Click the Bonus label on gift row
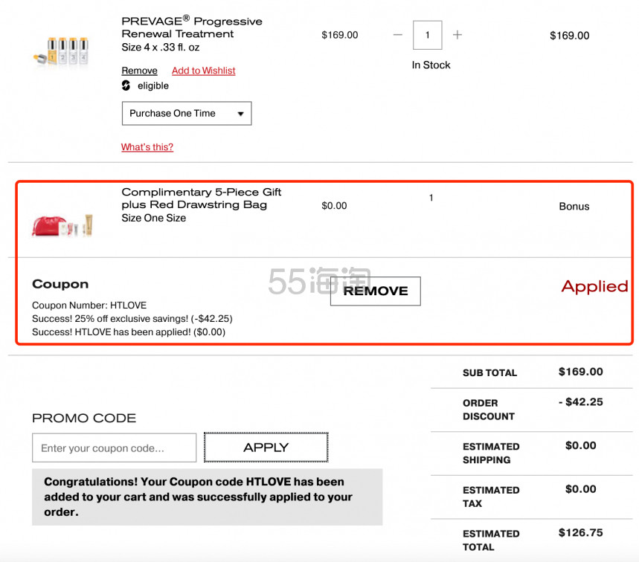This screenshot has width=639, height=562. coord(574,207)
